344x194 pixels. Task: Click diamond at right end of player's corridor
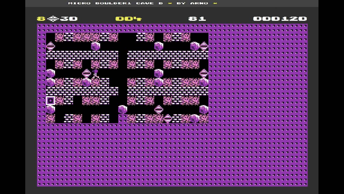tap(204, 73)
